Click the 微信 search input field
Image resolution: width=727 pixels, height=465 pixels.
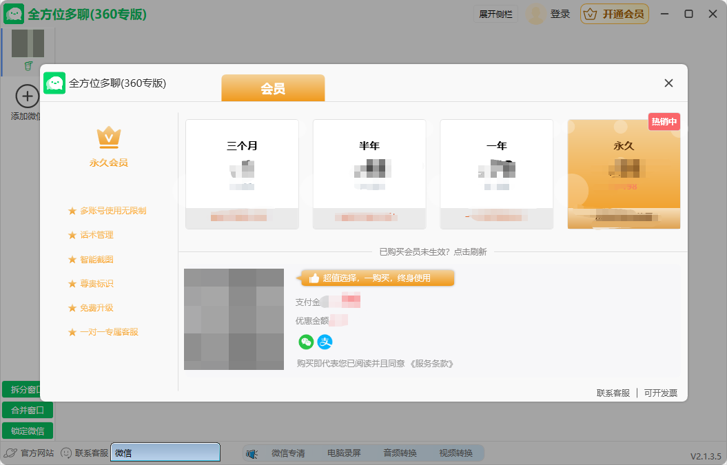[x=165, y=452]
